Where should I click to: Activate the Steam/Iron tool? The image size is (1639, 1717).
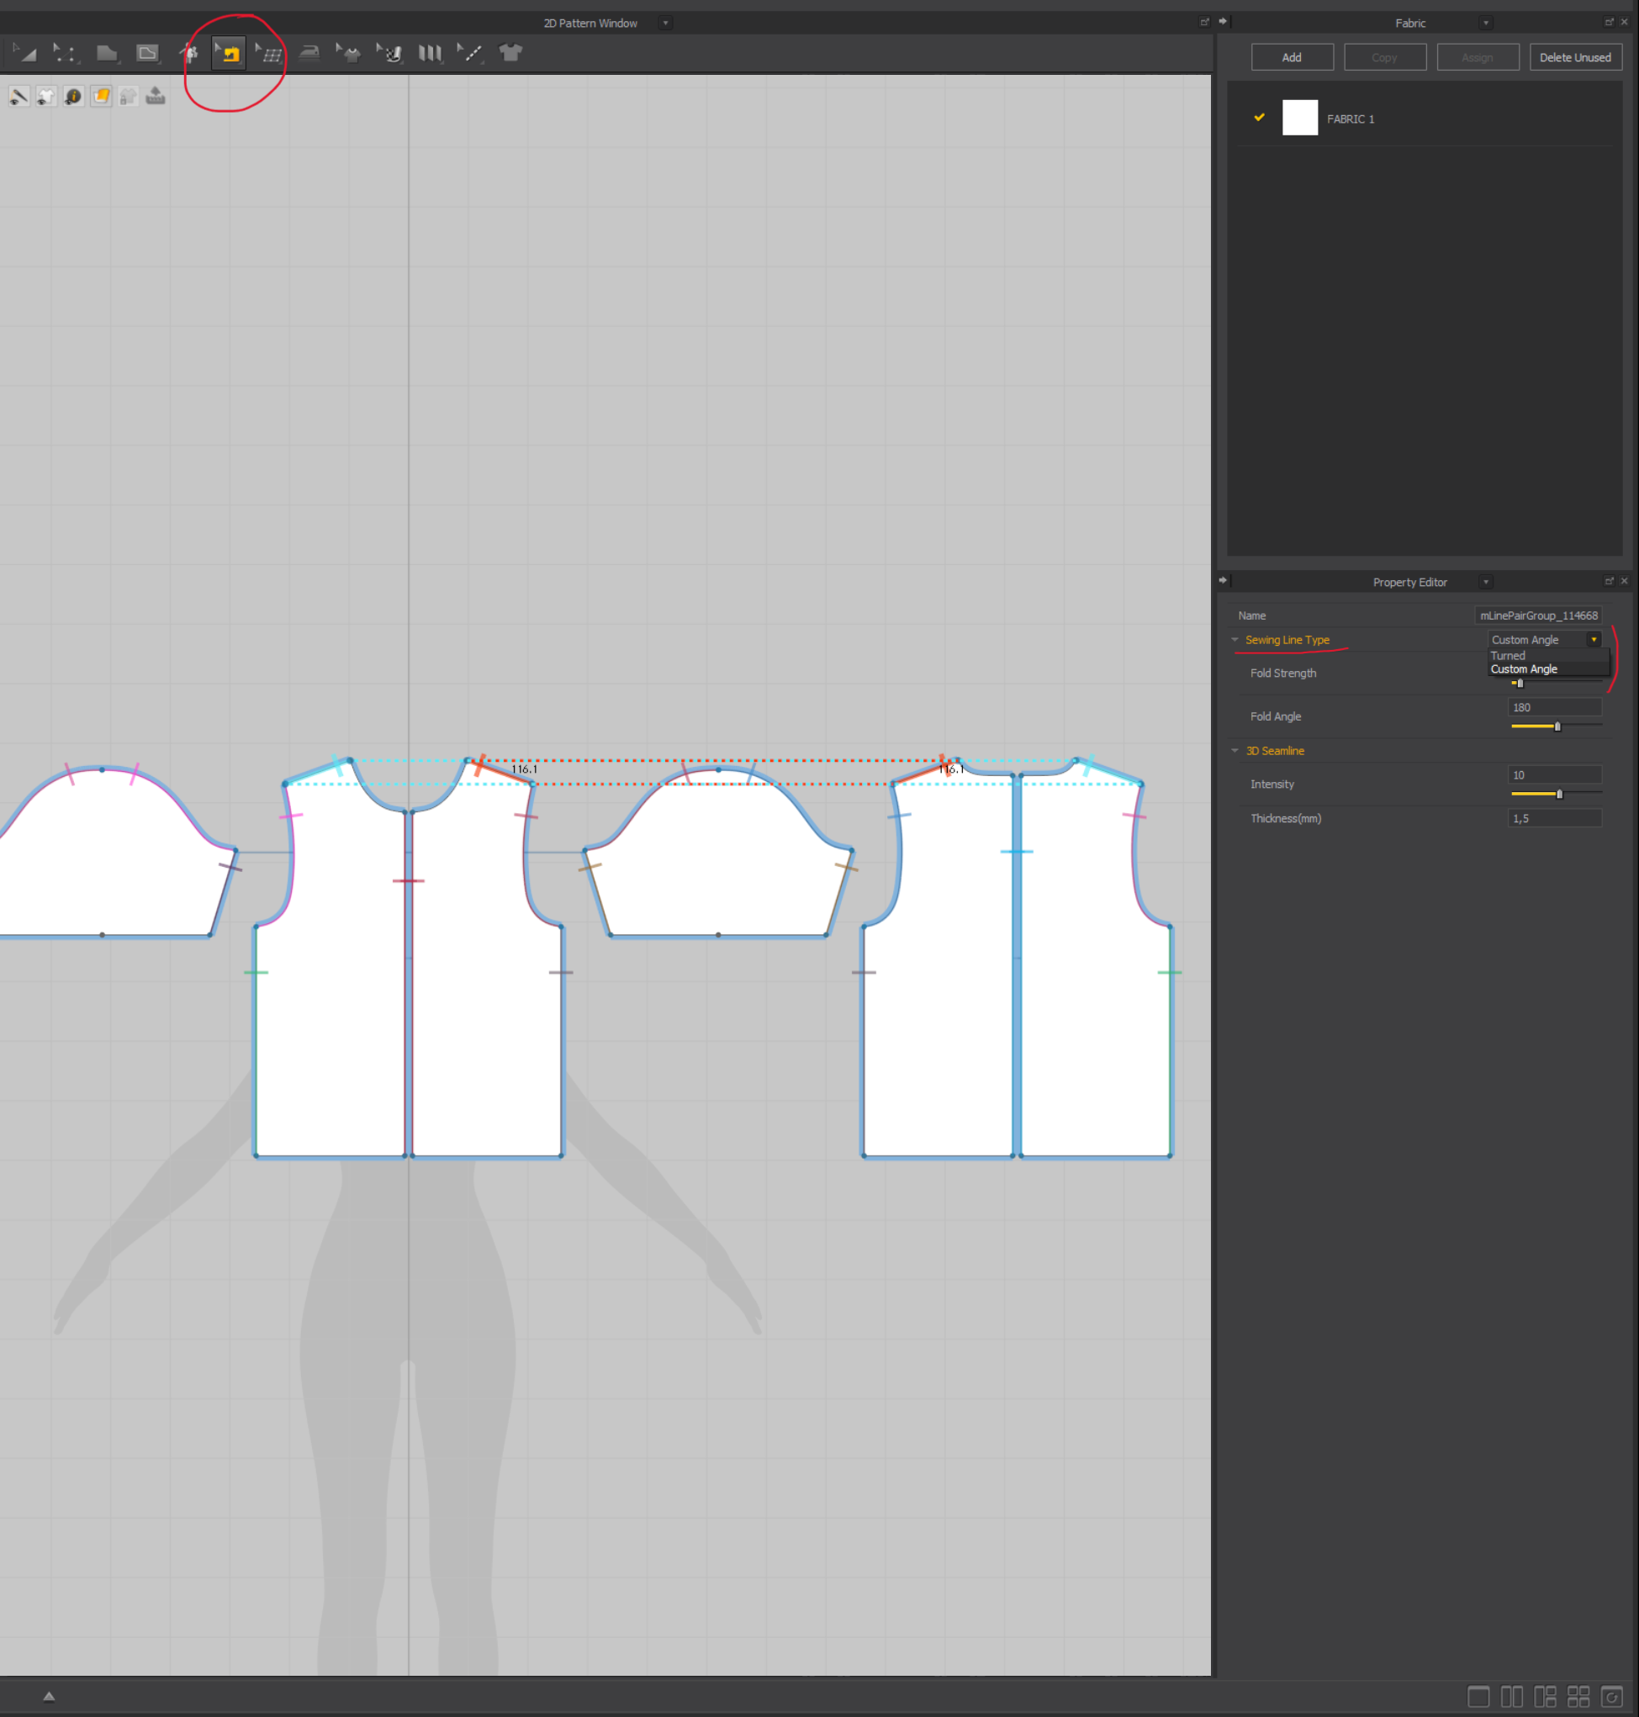click(x=311, y=53)
